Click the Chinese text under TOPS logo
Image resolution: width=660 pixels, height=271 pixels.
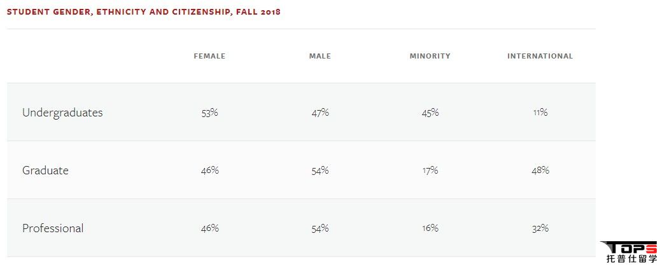click(x=631, y=259)
